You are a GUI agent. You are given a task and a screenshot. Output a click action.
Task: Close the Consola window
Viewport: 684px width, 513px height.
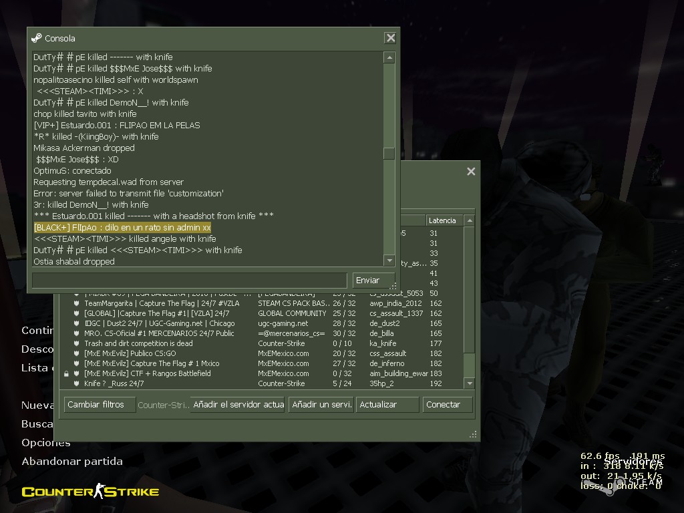(390, 38)
